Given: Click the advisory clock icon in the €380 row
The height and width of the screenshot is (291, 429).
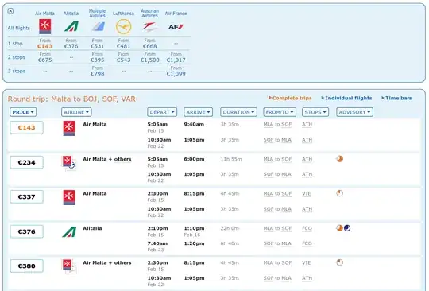Looking at the screenshot, I should pos(339,262).
